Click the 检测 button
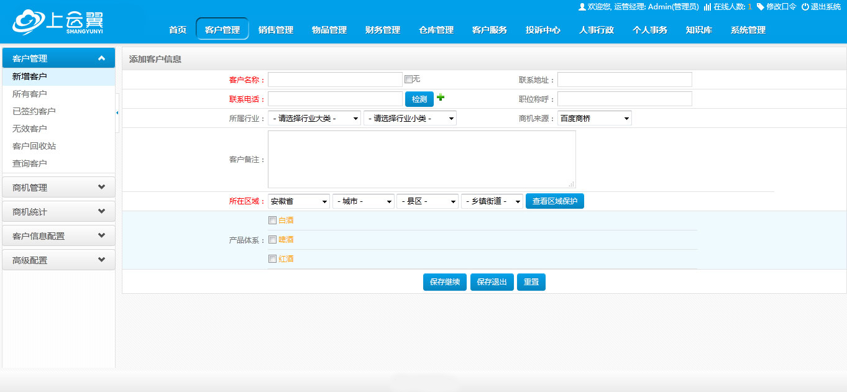The image size is (847, 392). tap(419, 99)
